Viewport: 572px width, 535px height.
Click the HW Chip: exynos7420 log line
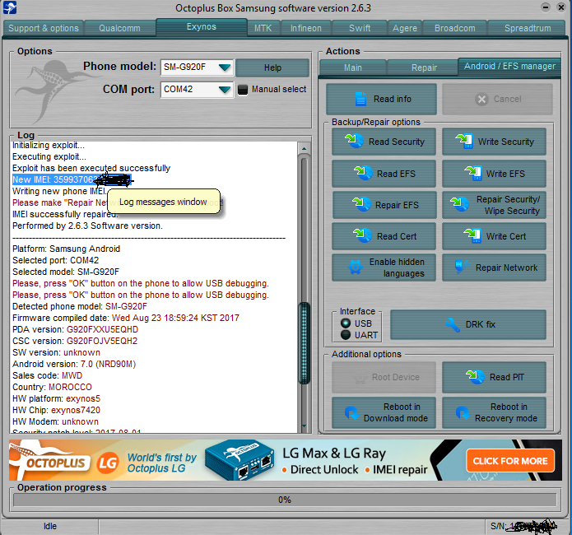point(56,410)
